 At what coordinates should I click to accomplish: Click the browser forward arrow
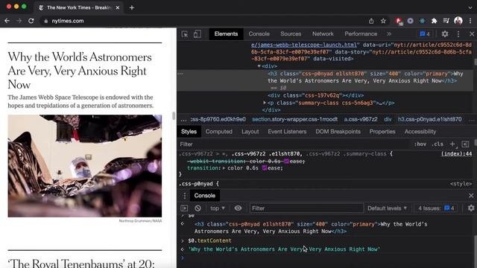[19, 21]
